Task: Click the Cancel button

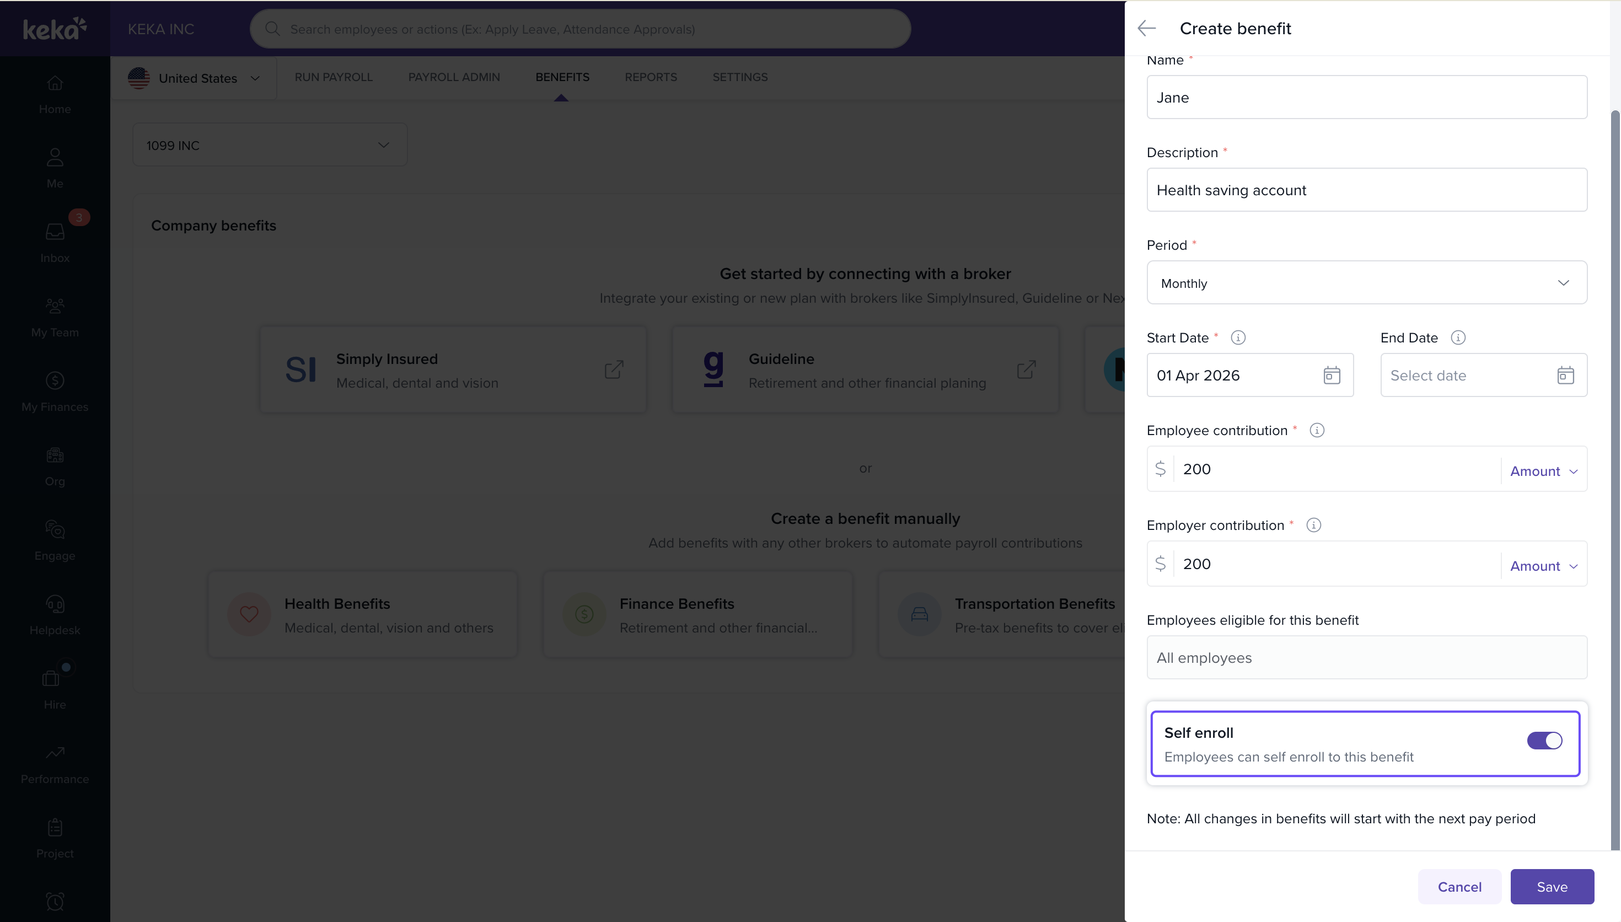Action: click(x=1459, y=887)
